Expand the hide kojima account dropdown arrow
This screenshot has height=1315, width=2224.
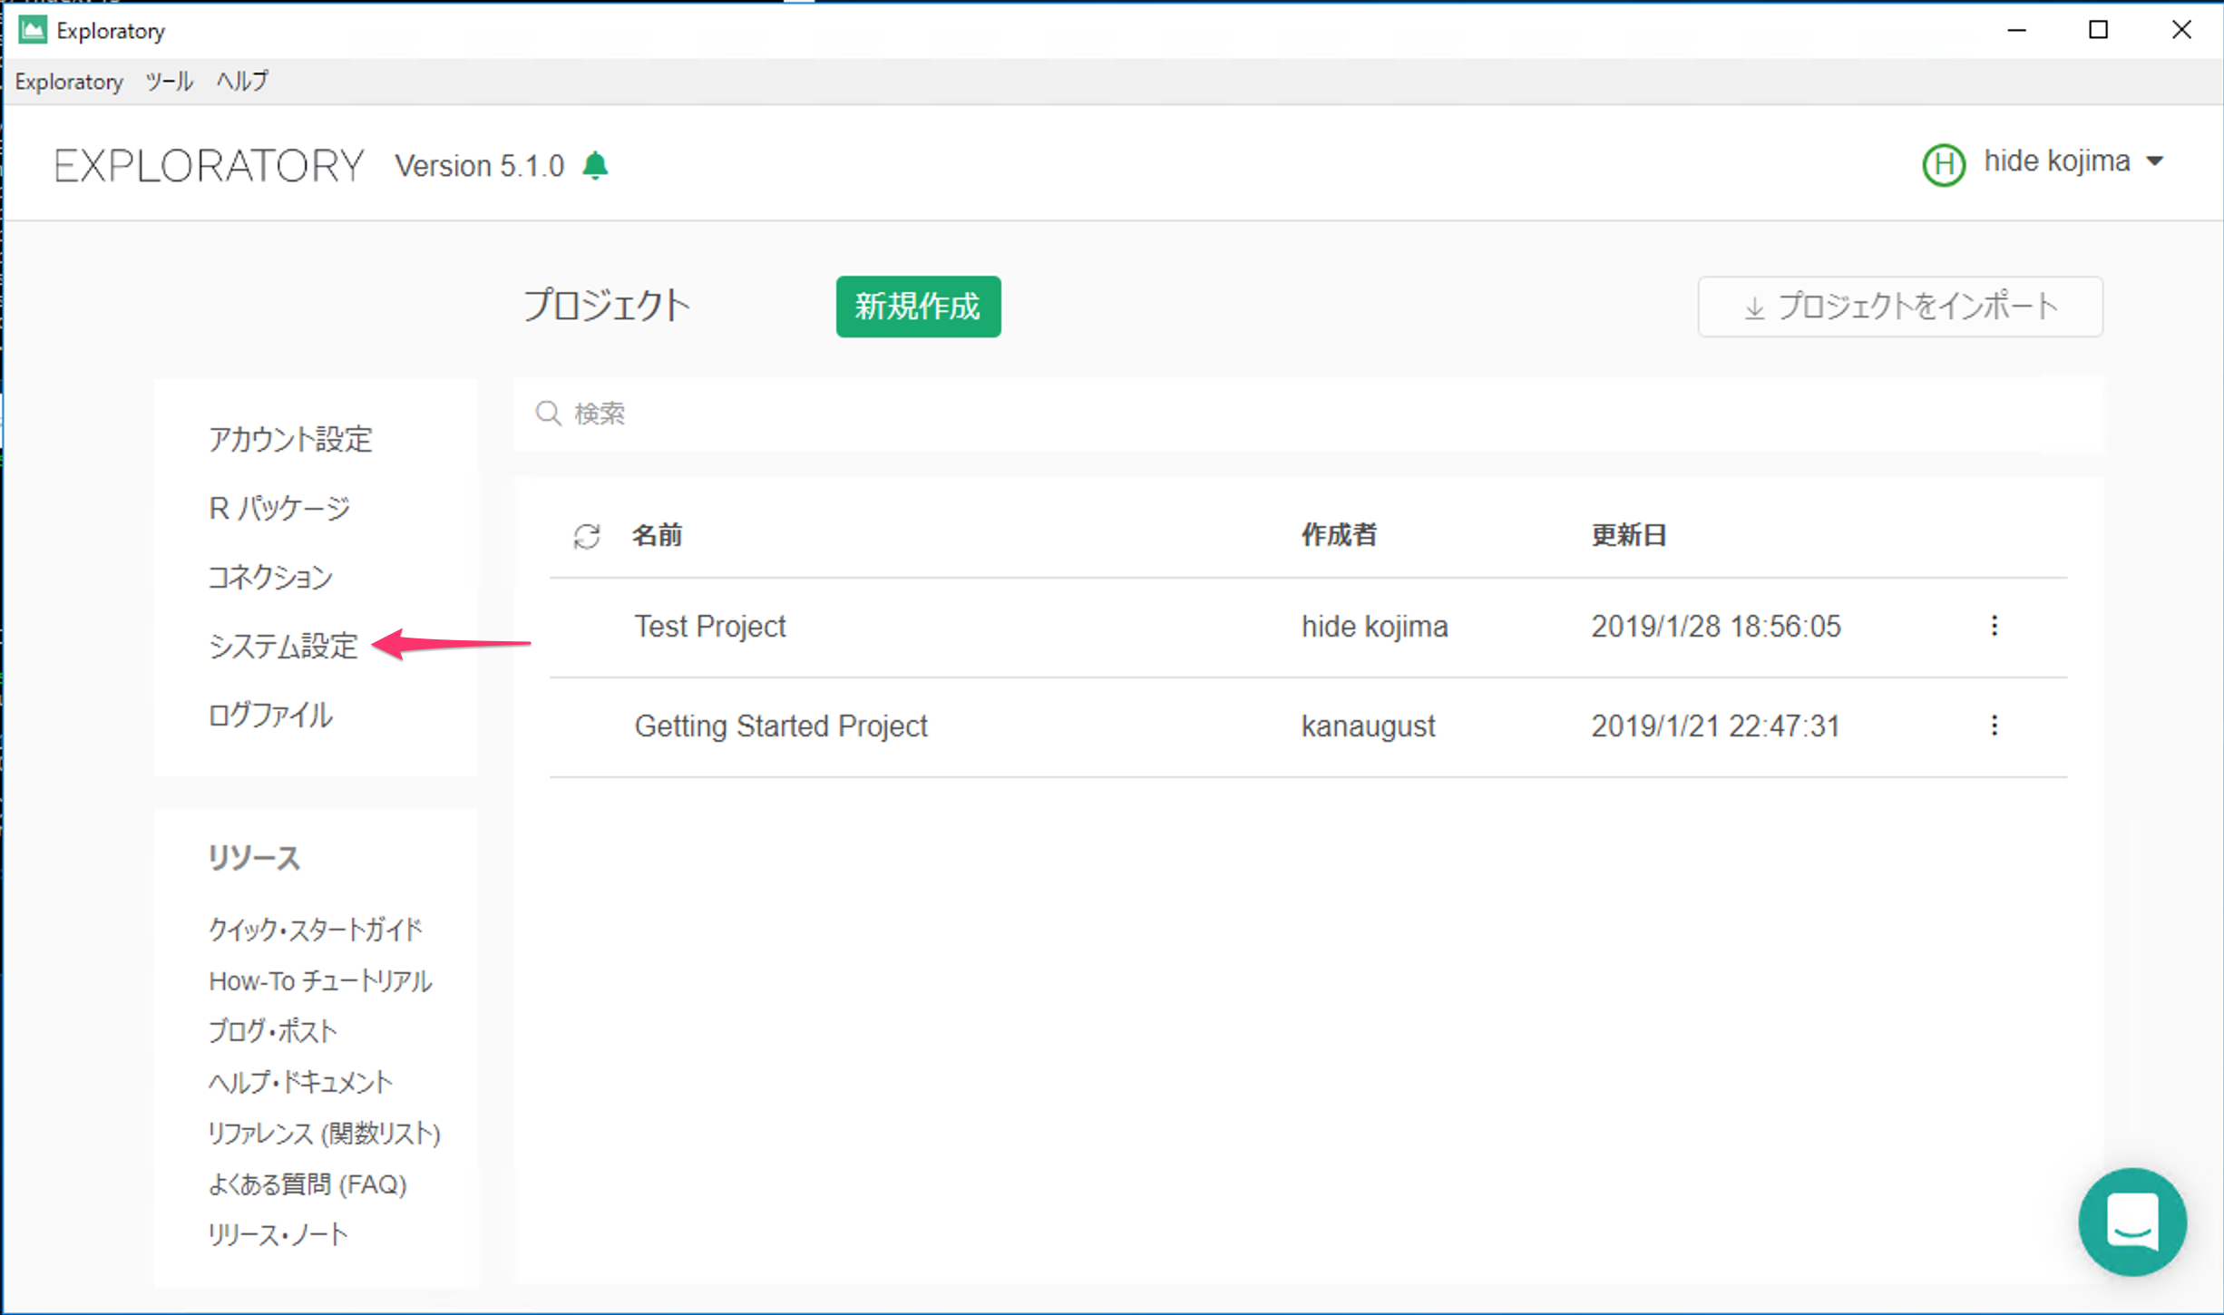[x=2155, y=161]
